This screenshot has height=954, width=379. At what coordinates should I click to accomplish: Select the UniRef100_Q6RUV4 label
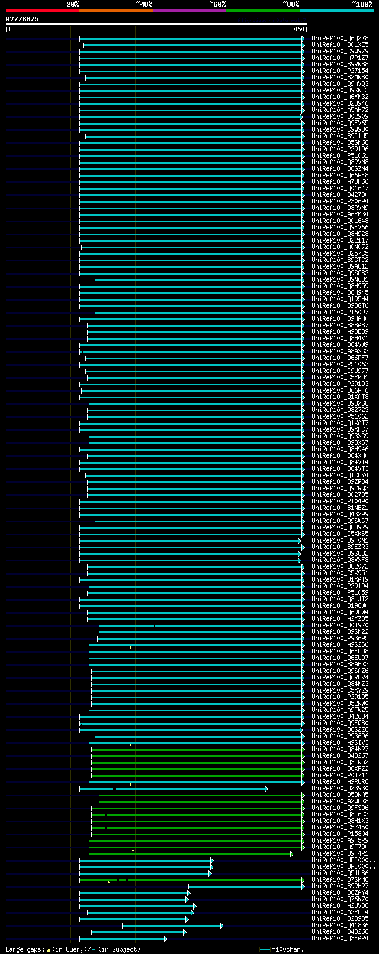pyautogui.click(x=340, y=677)
